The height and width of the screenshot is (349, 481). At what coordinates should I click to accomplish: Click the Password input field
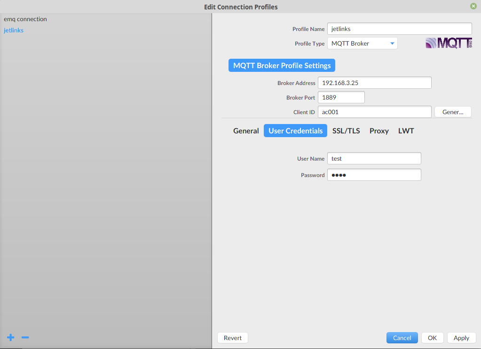(374, 175)
